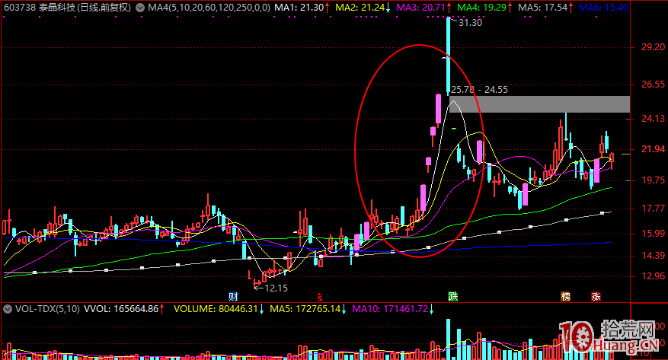The height and width of the screenshot is (360, 668).
Task: Click the 29.20 price axis label
Action: (653, 47)
